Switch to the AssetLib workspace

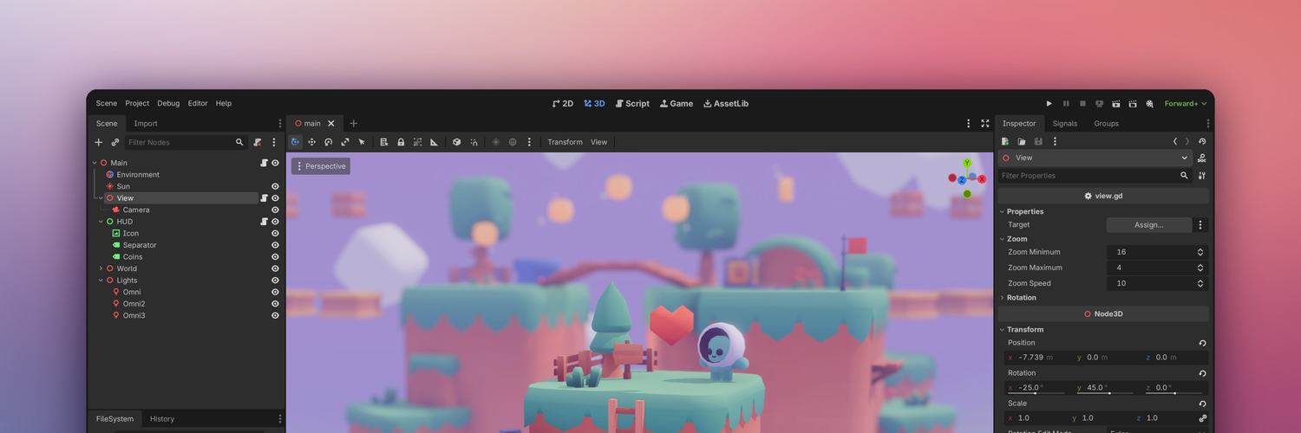pyautogui.click(x=726, y=103)
